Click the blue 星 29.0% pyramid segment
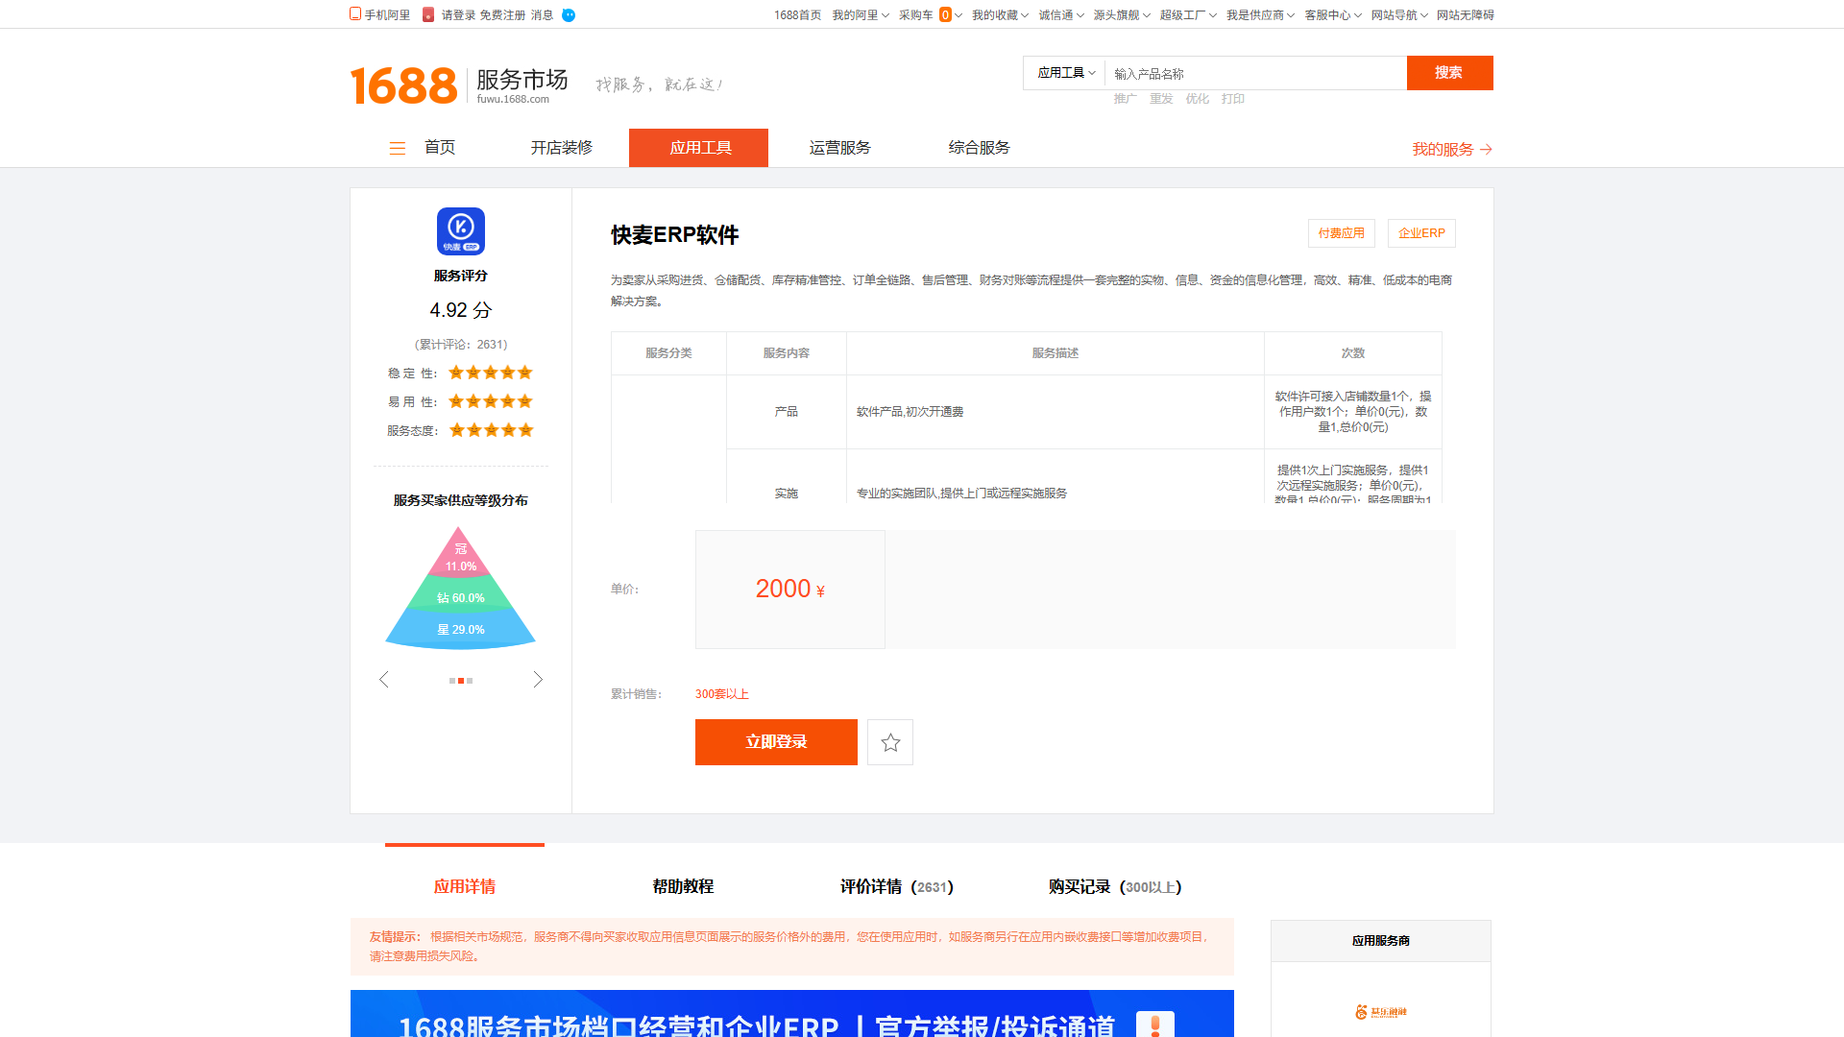 461,630
